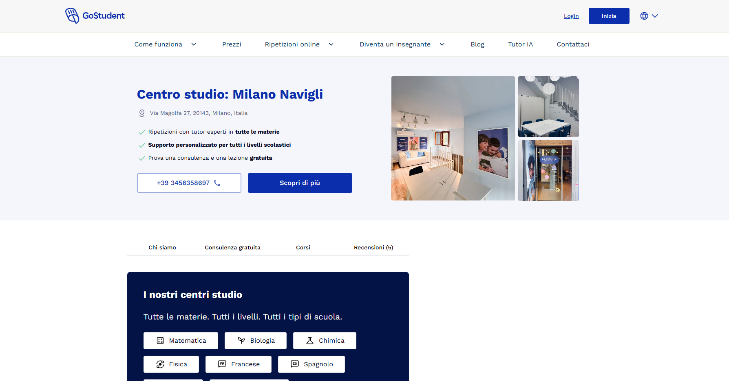Select the Chimica flask icon
The height and width of the screenshot is (381, 729).
(310, 341)
